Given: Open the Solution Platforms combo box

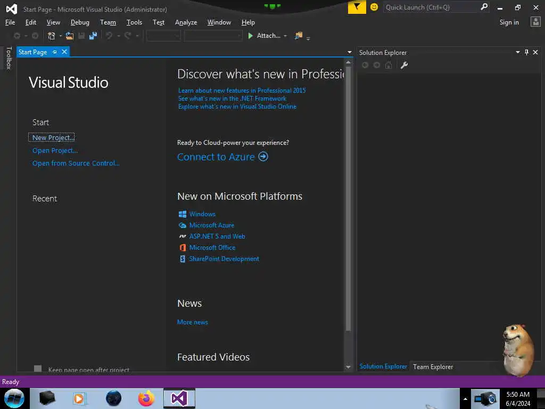Looking at the screenshot, I should tap(213, 36).
